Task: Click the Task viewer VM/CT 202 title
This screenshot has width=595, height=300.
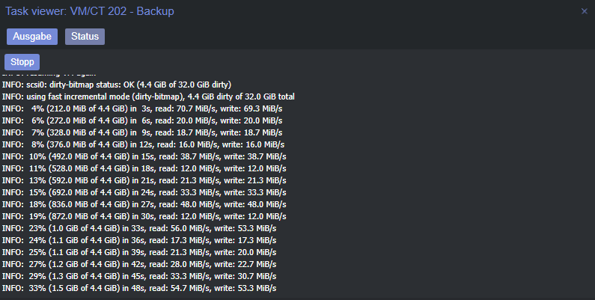Action: point(90,11)
